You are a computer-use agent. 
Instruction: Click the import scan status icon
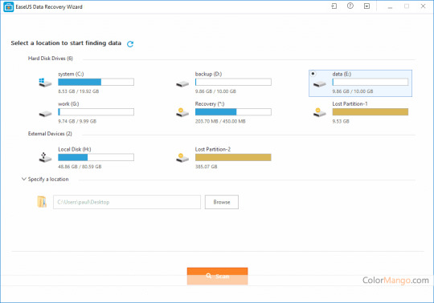point(334,6)
